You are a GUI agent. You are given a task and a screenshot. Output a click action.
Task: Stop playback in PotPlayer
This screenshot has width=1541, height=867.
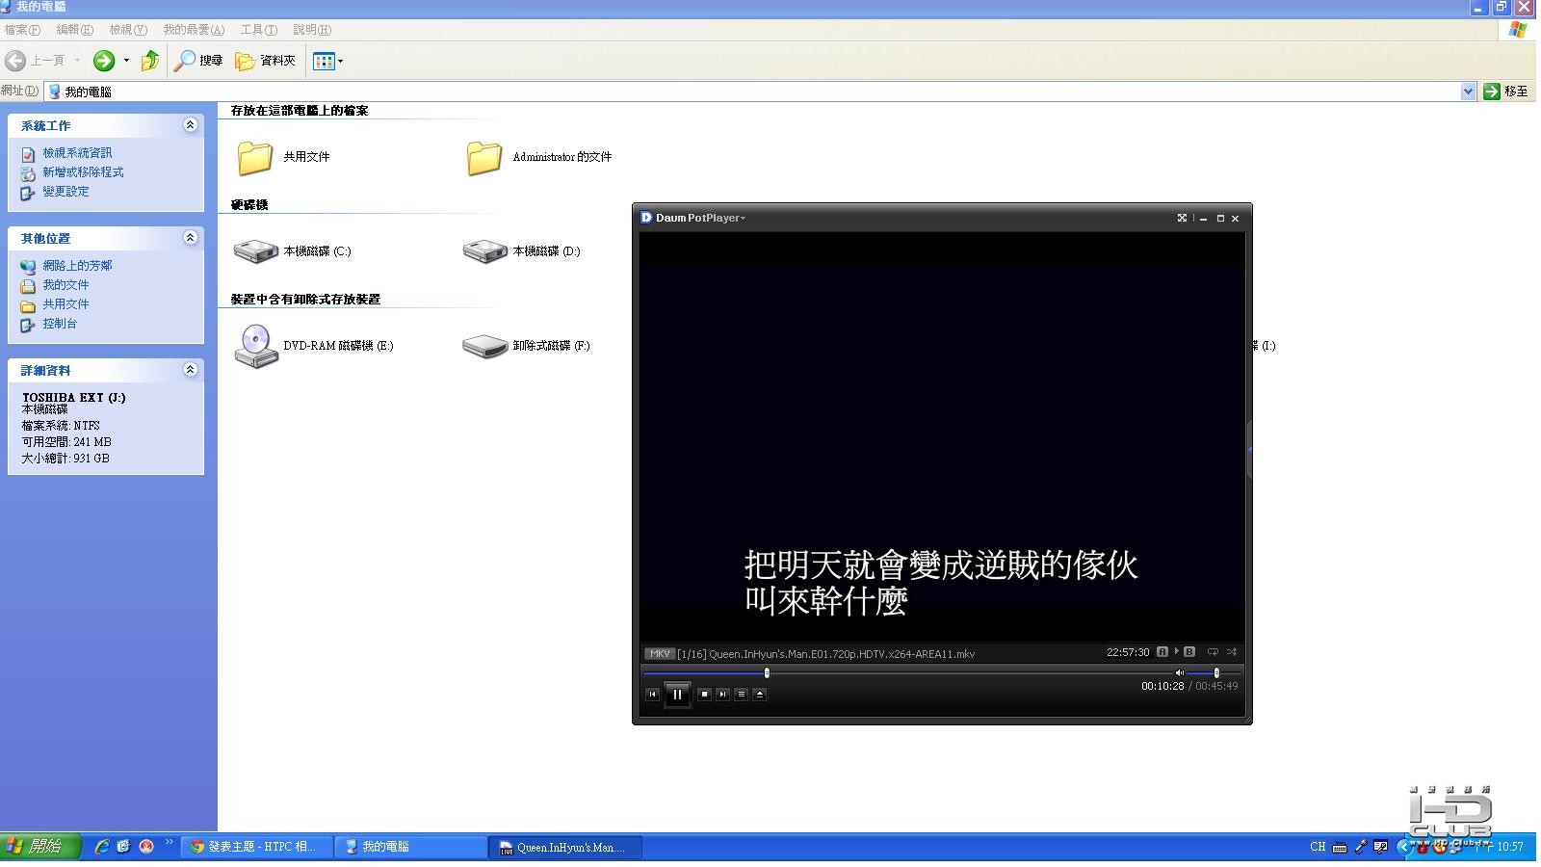pos(704,694)
